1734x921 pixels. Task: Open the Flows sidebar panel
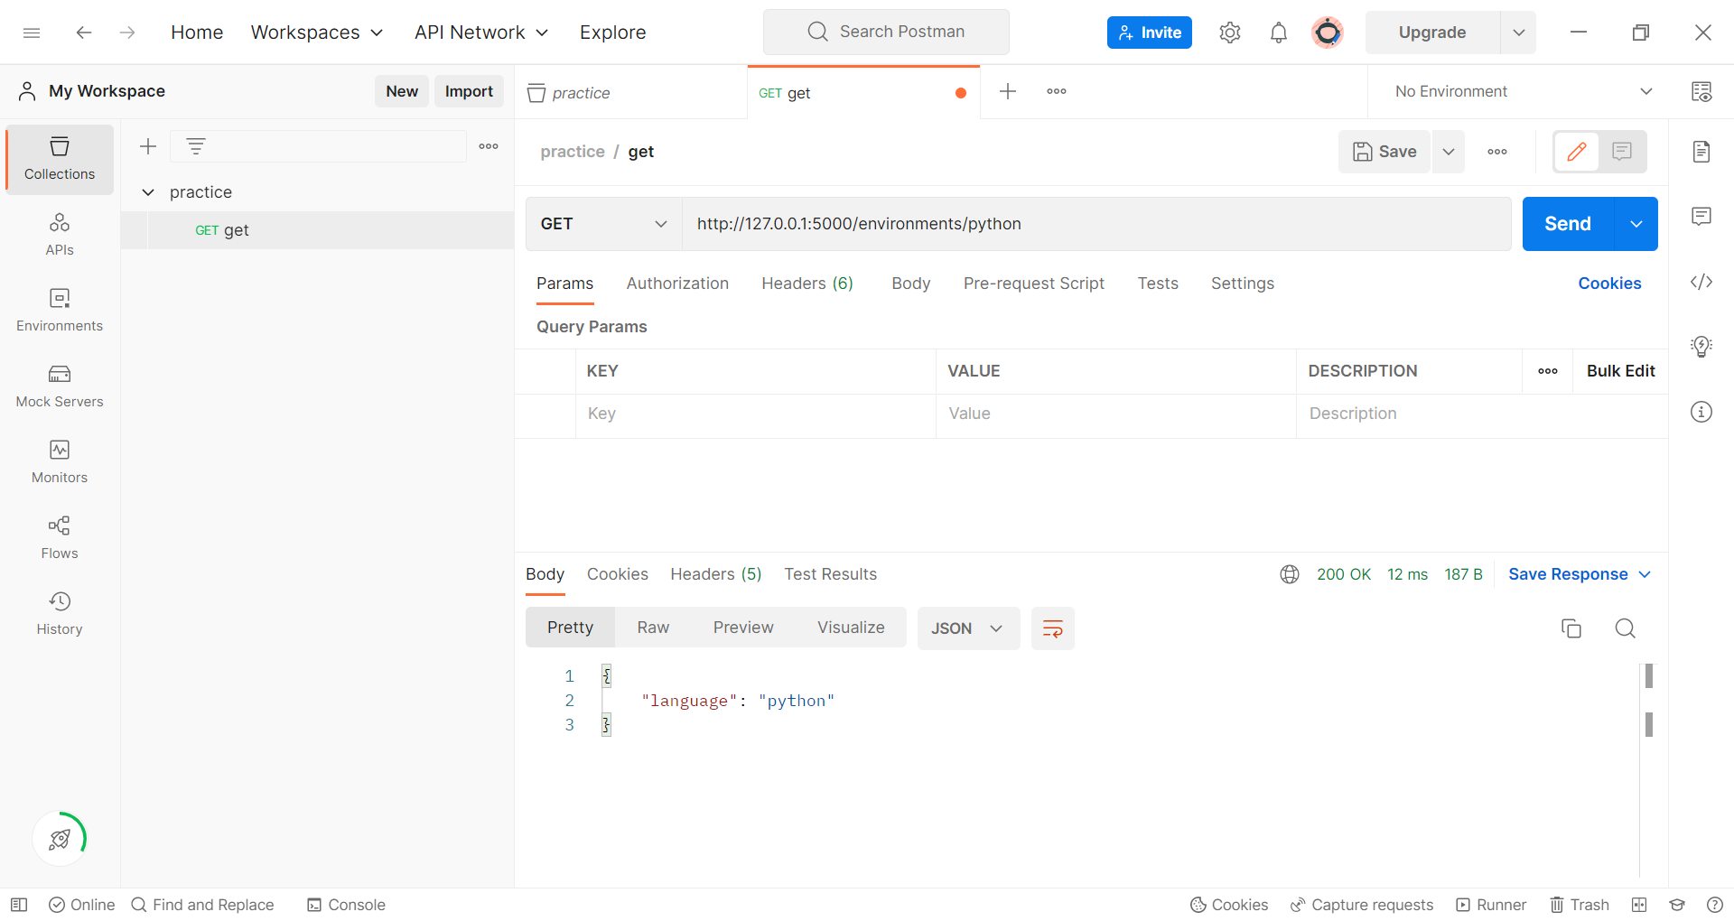tap(60, 538)
